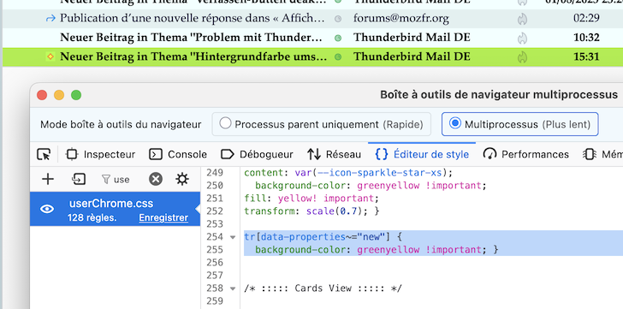The height and width of the screenshot is (309, 623).
Task: Click the junk flame icon on 15:31 message
Action: point(522,56)
